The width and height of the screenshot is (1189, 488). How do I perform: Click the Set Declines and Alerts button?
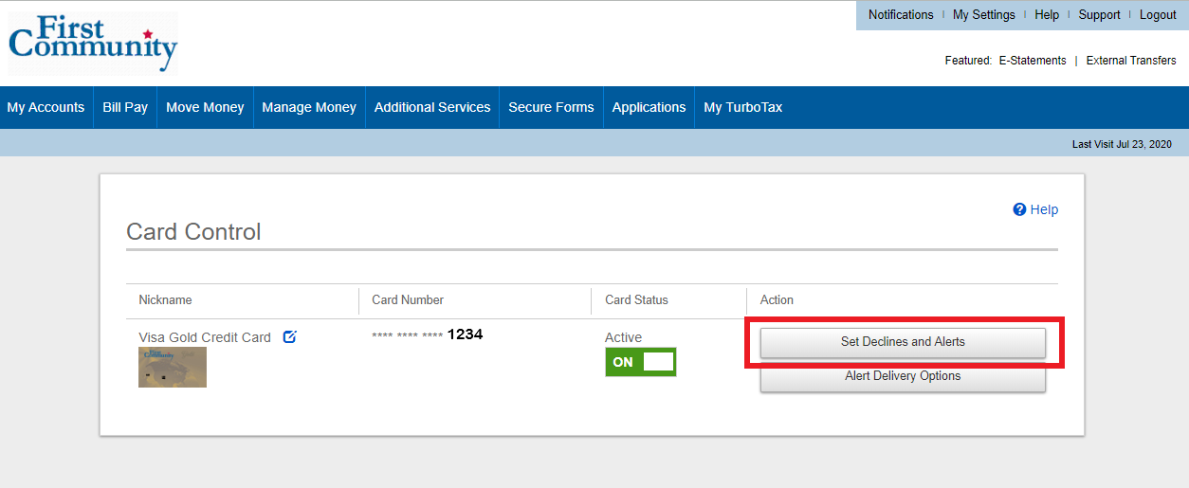tap(903, 342)
